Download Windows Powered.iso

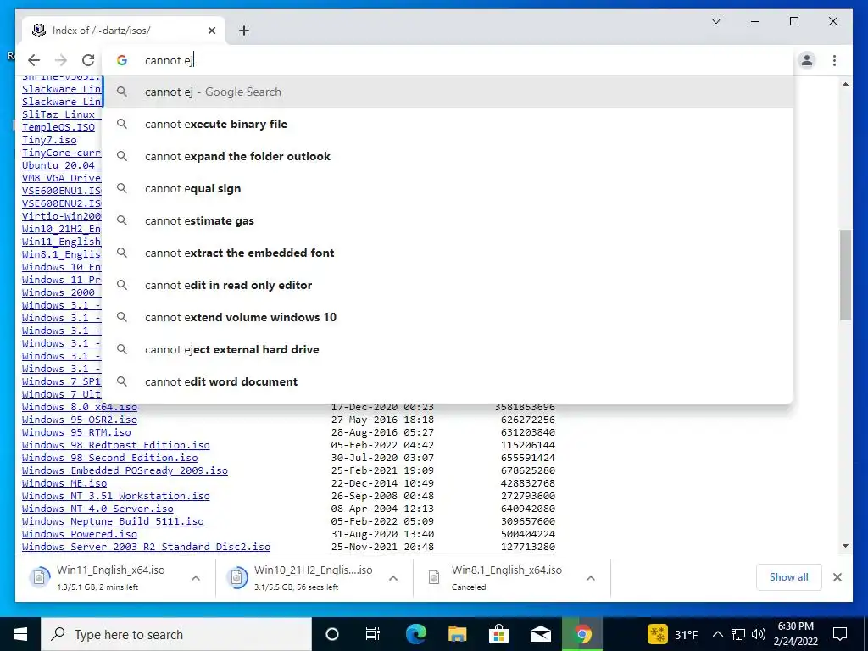pos(79,534)
